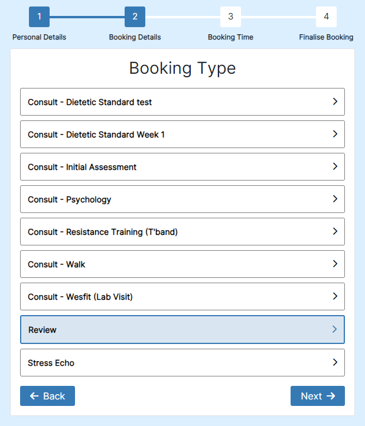365x426 pixels.
Task: Click step 2 Booking Details indicator
Action: point(135,17)
